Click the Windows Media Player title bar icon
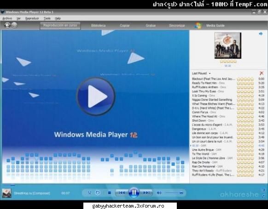268x209 pixels. 2,12
